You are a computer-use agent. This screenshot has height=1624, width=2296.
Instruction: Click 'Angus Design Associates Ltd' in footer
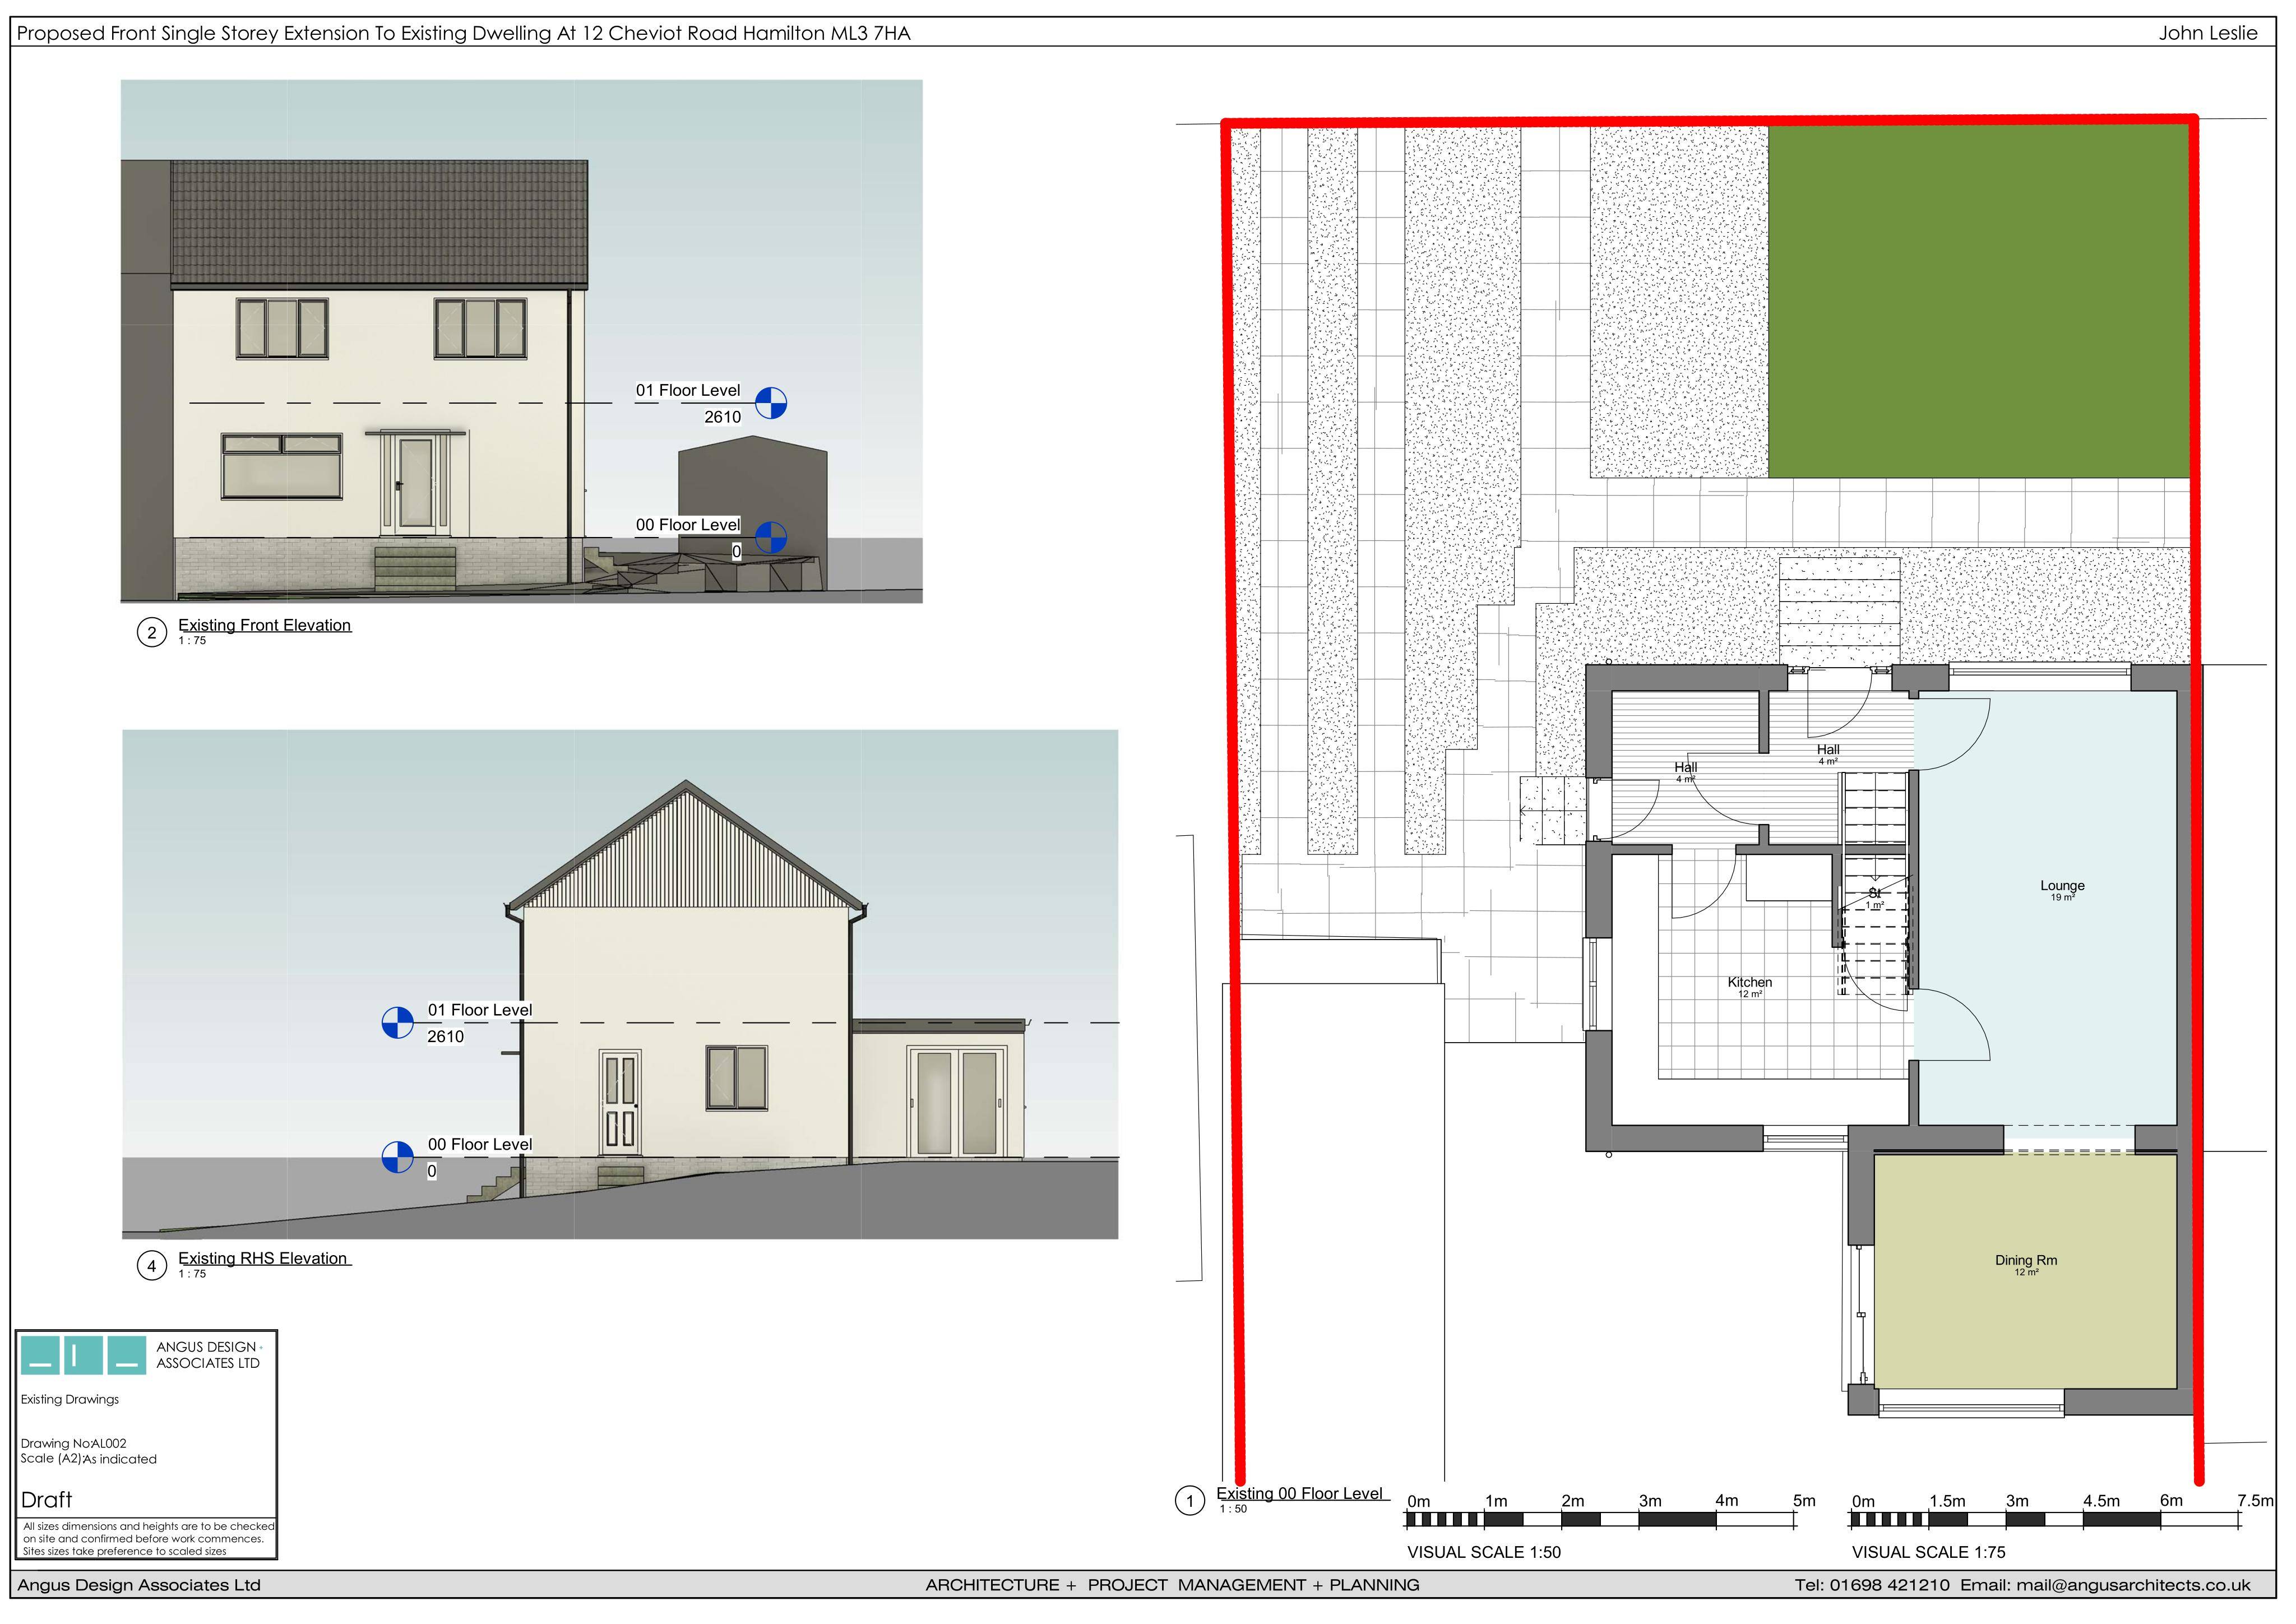coord(139,1585)
